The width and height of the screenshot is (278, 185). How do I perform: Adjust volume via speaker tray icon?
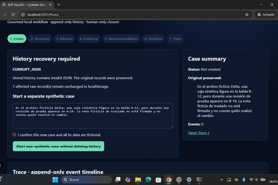click(x=256, y=180)
